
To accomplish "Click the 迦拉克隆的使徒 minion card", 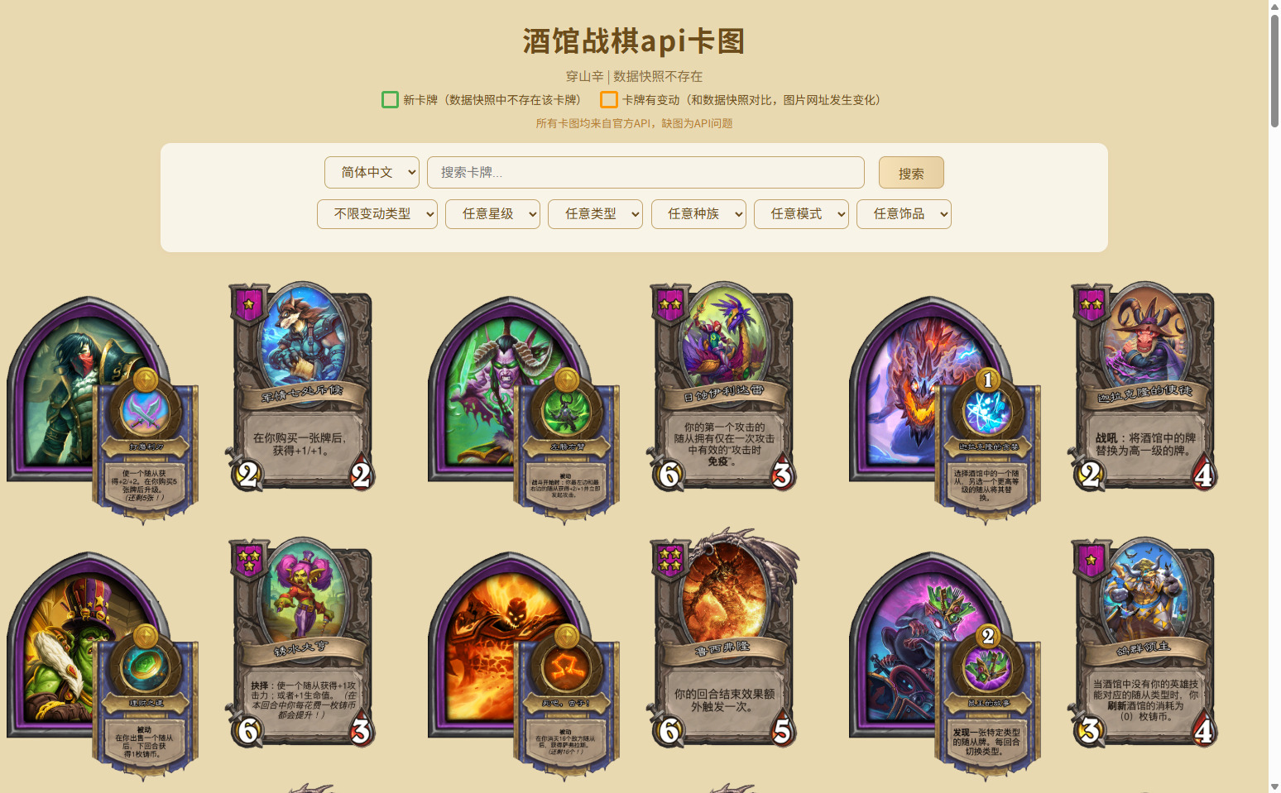I will click(1144, 387).
